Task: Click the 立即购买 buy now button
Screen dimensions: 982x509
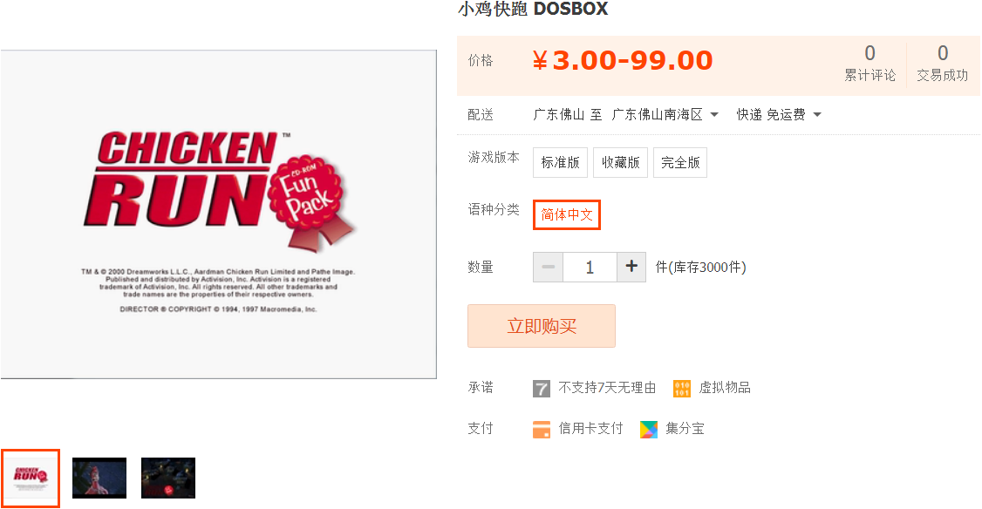Action: [x=542, y=326]
